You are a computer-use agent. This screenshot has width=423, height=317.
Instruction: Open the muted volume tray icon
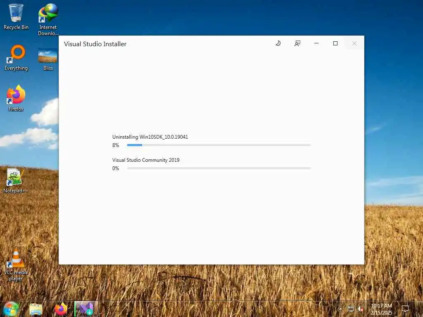[x=360, y=309]
